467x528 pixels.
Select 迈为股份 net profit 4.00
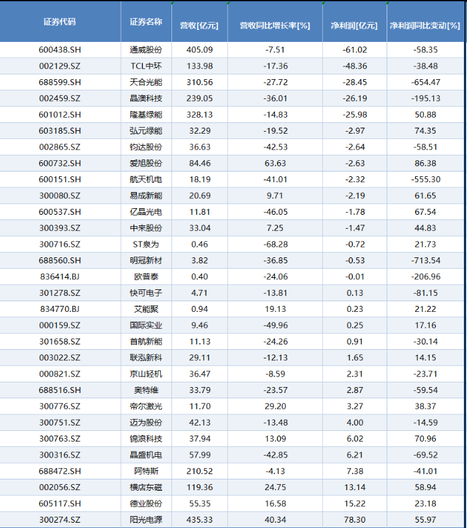point(355,423)
